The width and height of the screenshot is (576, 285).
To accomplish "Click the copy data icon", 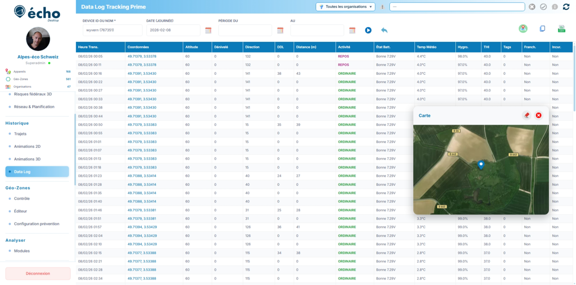I will [542, 28].
